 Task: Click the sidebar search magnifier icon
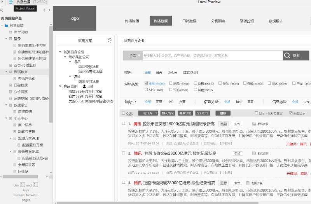click(2, 10)
